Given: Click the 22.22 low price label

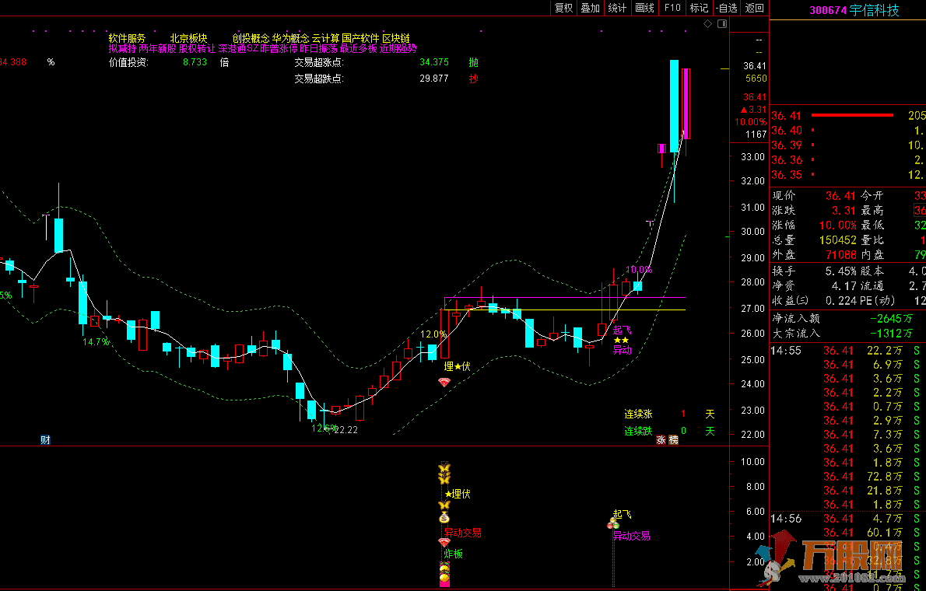Looking at the screenshot, I should pos(345,430).
